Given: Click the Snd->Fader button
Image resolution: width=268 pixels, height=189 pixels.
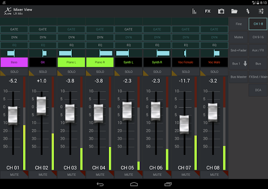Looking at the screenshot, I should (x=239, y=50).
